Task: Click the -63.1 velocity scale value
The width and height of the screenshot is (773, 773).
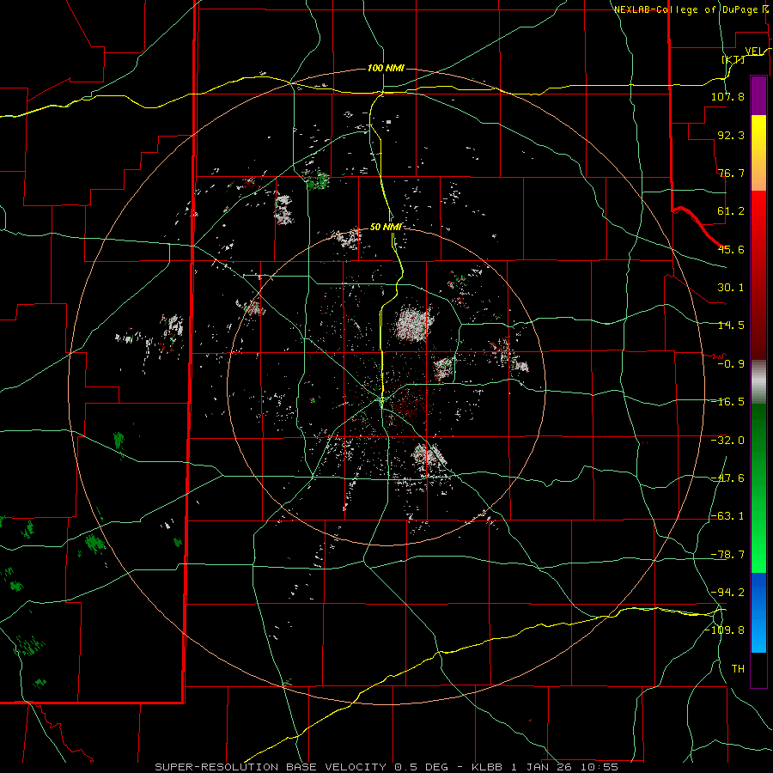Action: coord(727,516)
